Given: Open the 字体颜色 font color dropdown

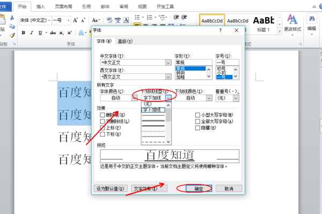Looking at the screenshot, I should 134,98.
